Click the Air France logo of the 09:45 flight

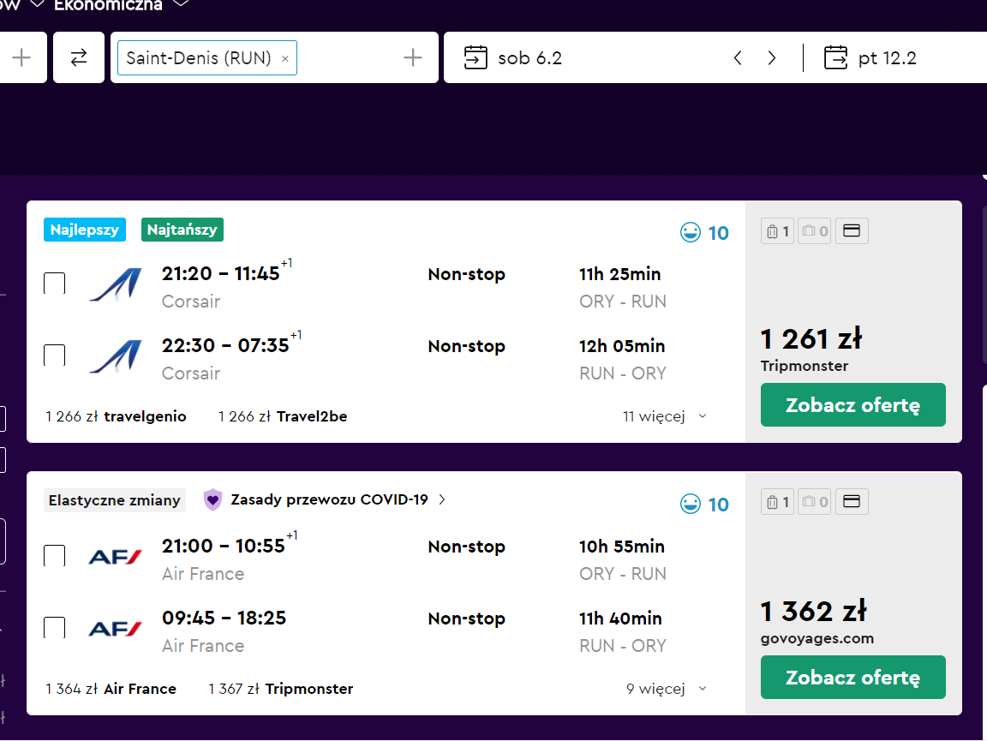[x=115, y=629]
